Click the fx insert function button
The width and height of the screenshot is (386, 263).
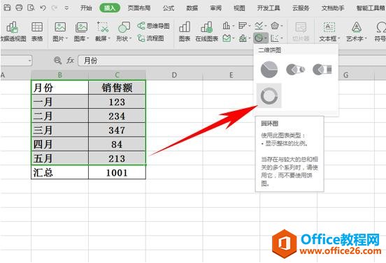pyautogui.click(x=70, y=60)
